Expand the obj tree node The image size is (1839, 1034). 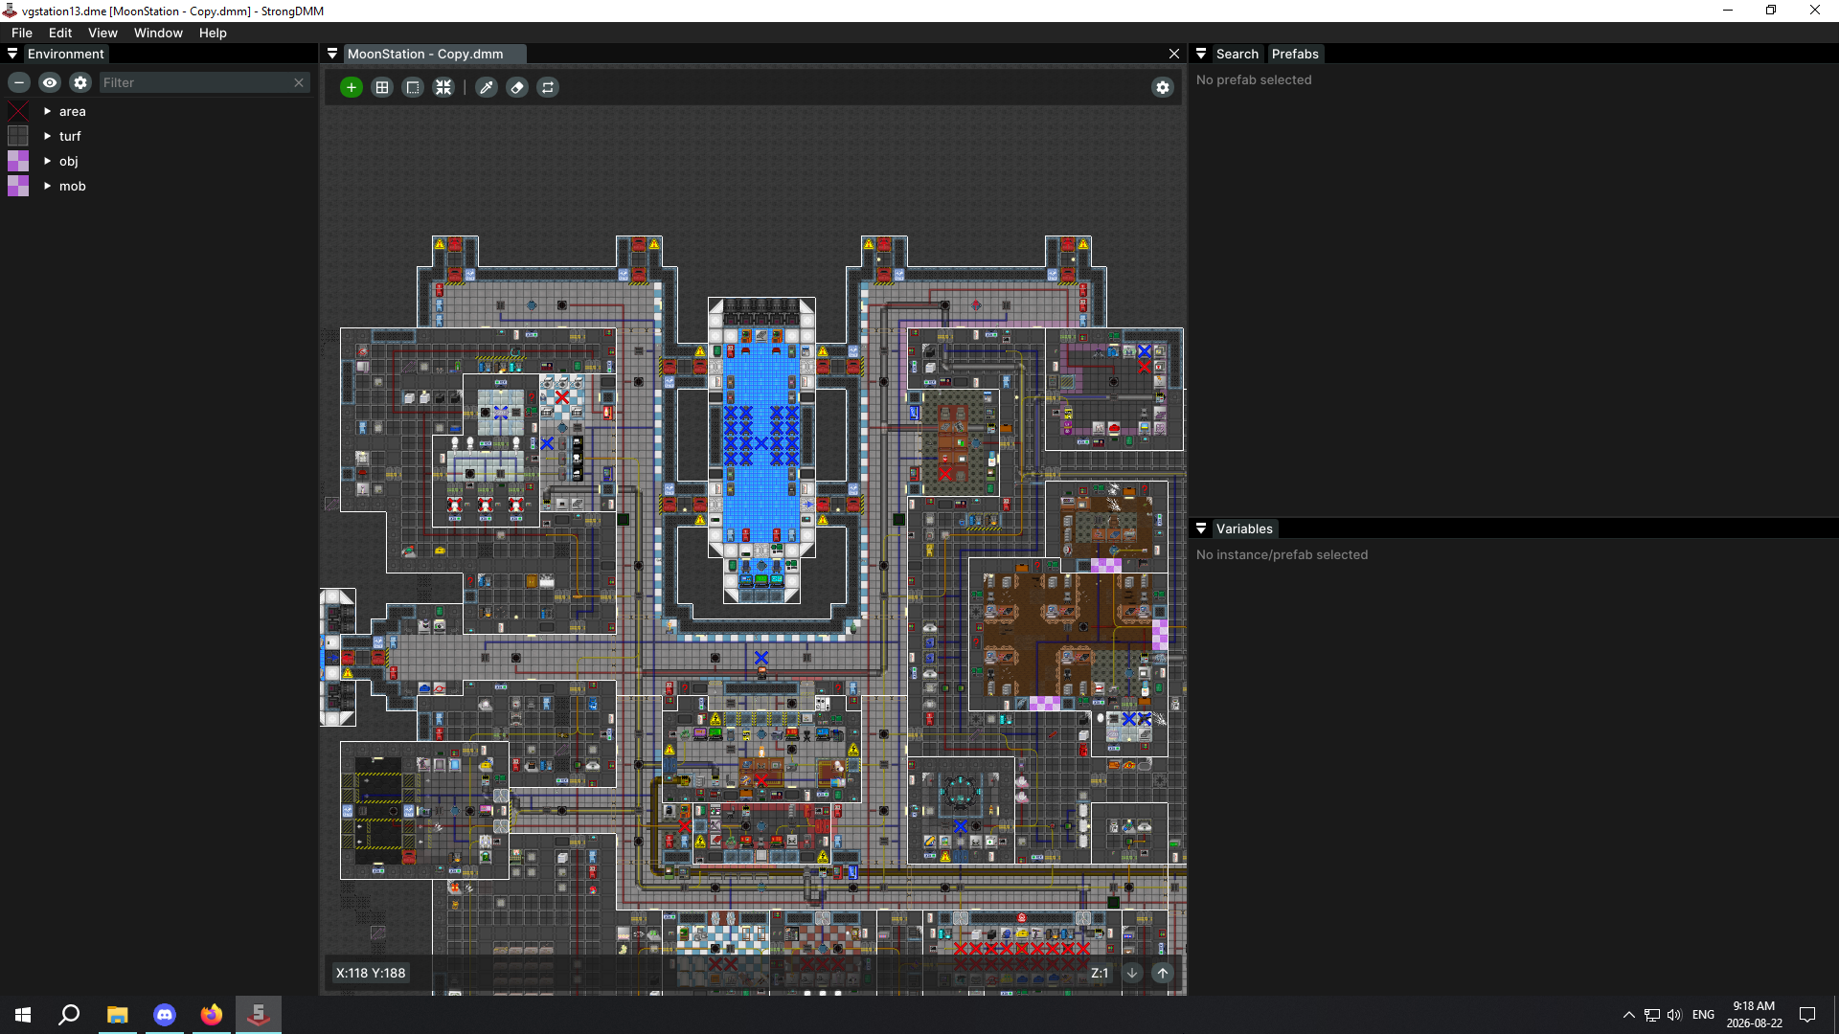point(47,161)
